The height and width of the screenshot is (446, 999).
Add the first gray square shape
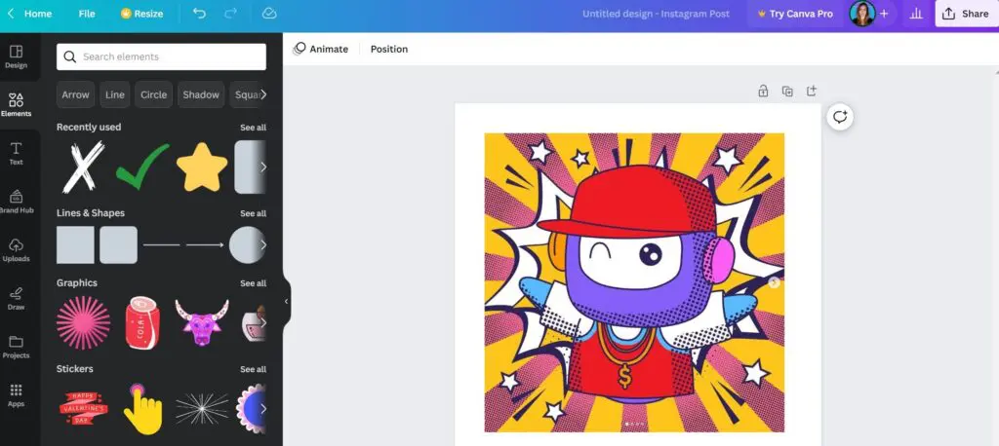[75, 245]
